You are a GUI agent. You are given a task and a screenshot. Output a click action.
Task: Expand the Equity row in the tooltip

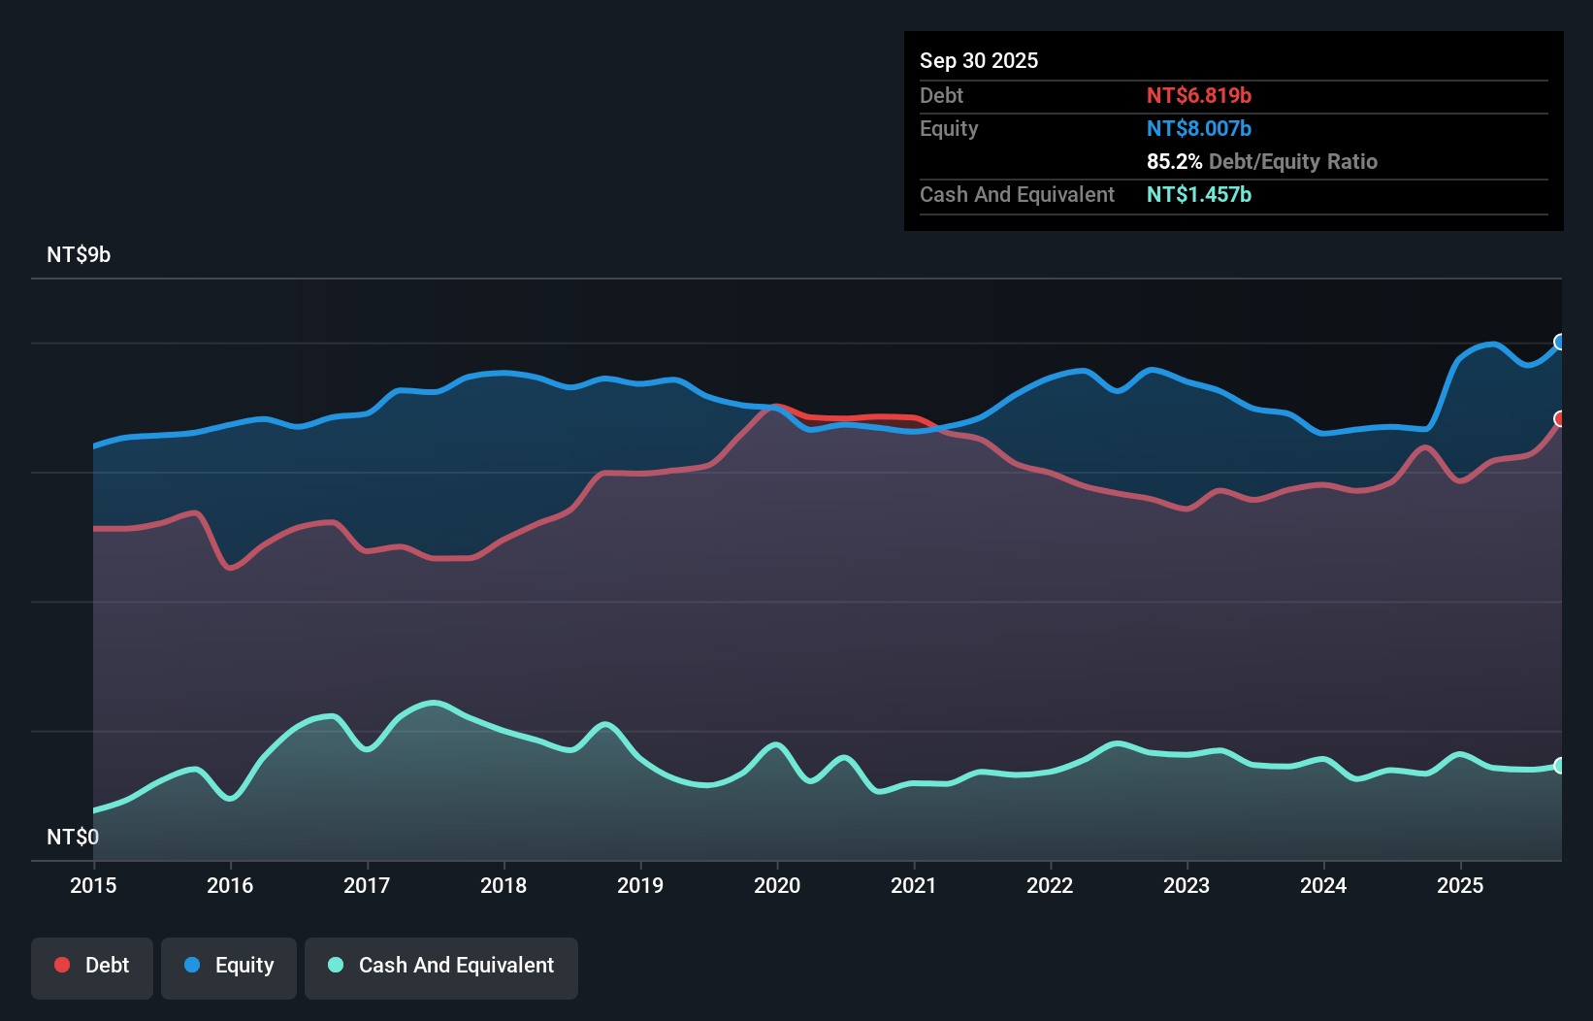pyautogui.click(x=949, y=128)
